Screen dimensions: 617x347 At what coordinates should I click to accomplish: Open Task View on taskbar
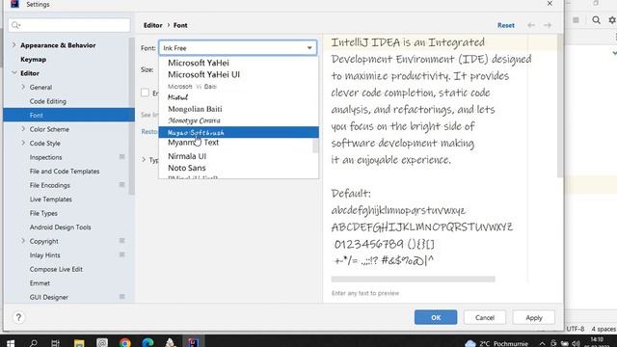point(55,343)
